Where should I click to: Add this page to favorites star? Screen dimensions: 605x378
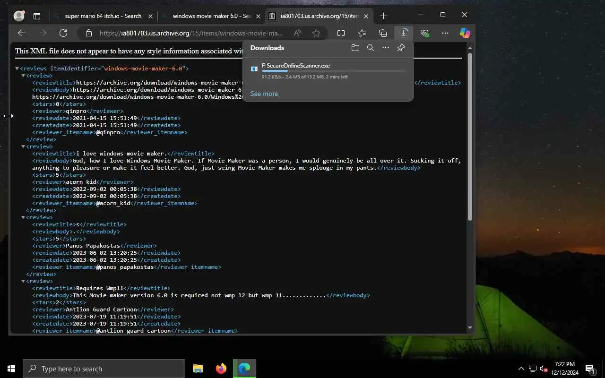tap(316, 33)
